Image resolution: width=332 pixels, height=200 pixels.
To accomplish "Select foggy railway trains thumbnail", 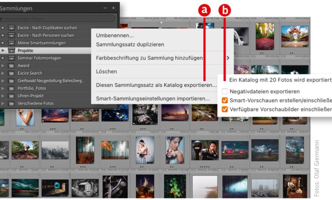I will pos(265,188).
